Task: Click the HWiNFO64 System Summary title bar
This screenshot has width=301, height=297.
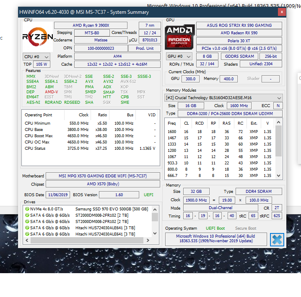Action: 148,12
